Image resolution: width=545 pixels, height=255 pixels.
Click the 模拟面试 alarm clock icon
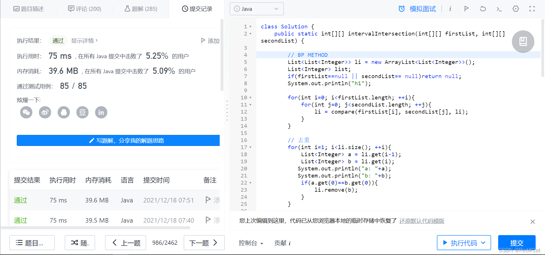coord(402,9)
